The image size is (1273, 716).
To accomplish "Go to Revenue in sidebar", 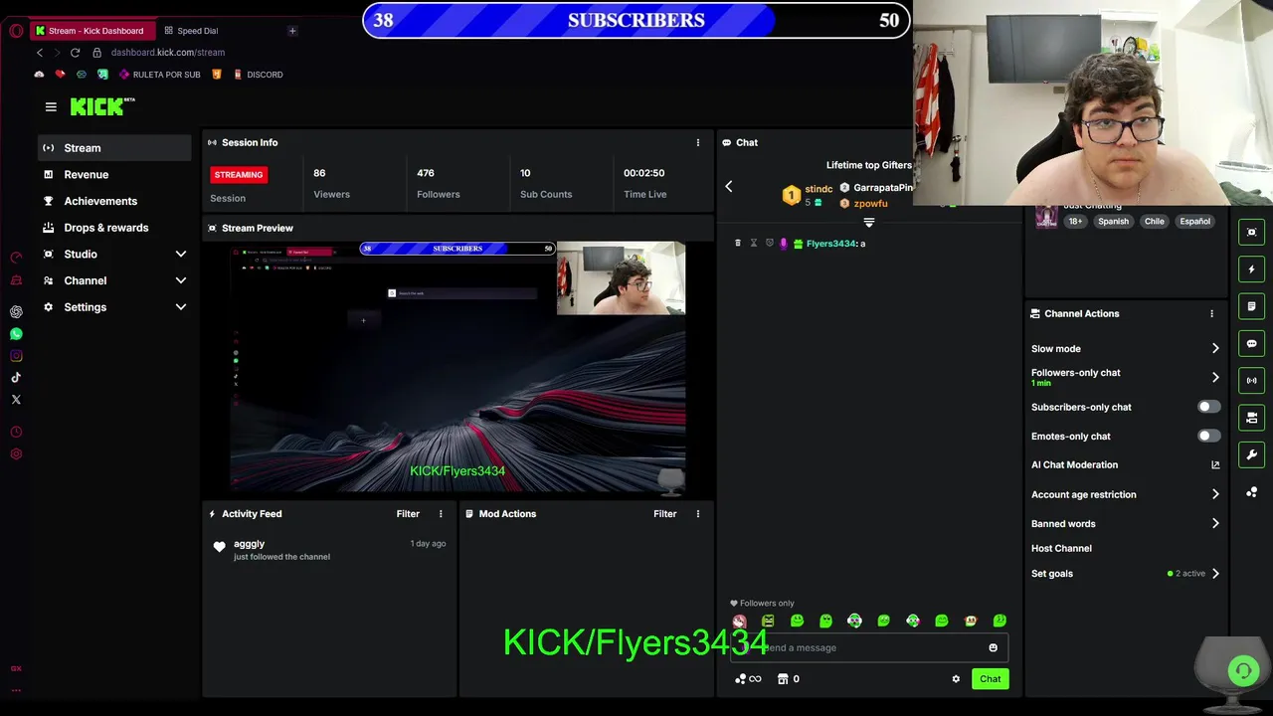I will [x=114, y=175].
